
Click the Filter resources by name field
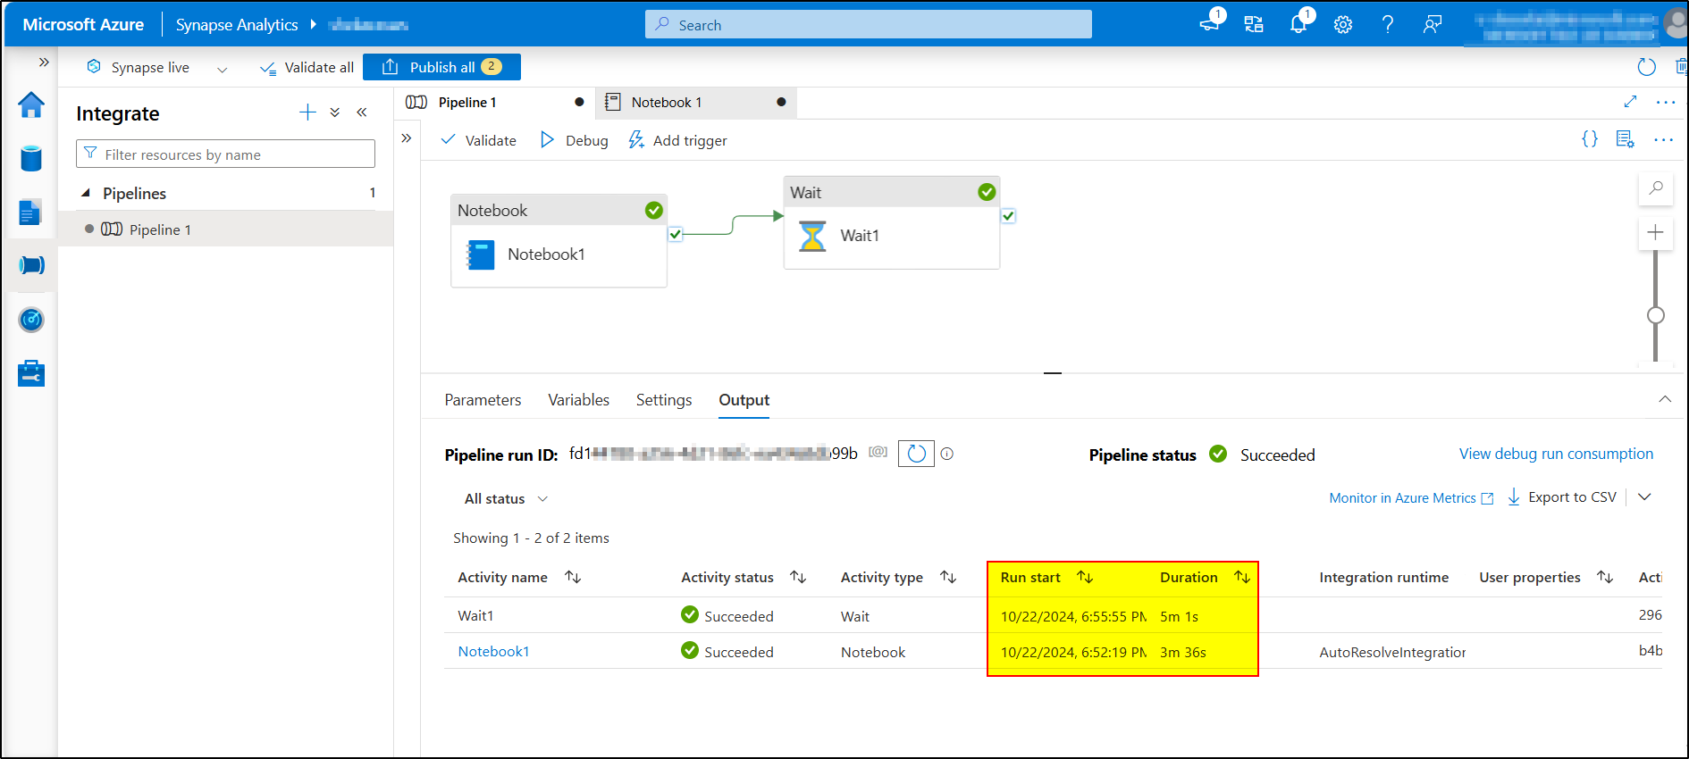(225, 154)
